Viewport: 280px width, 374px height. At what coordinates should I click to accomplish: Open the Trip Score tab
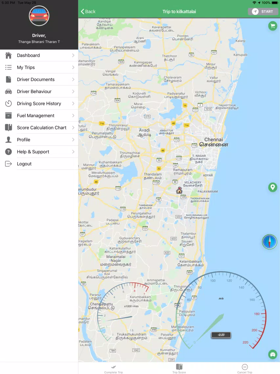tap(179, 368)
